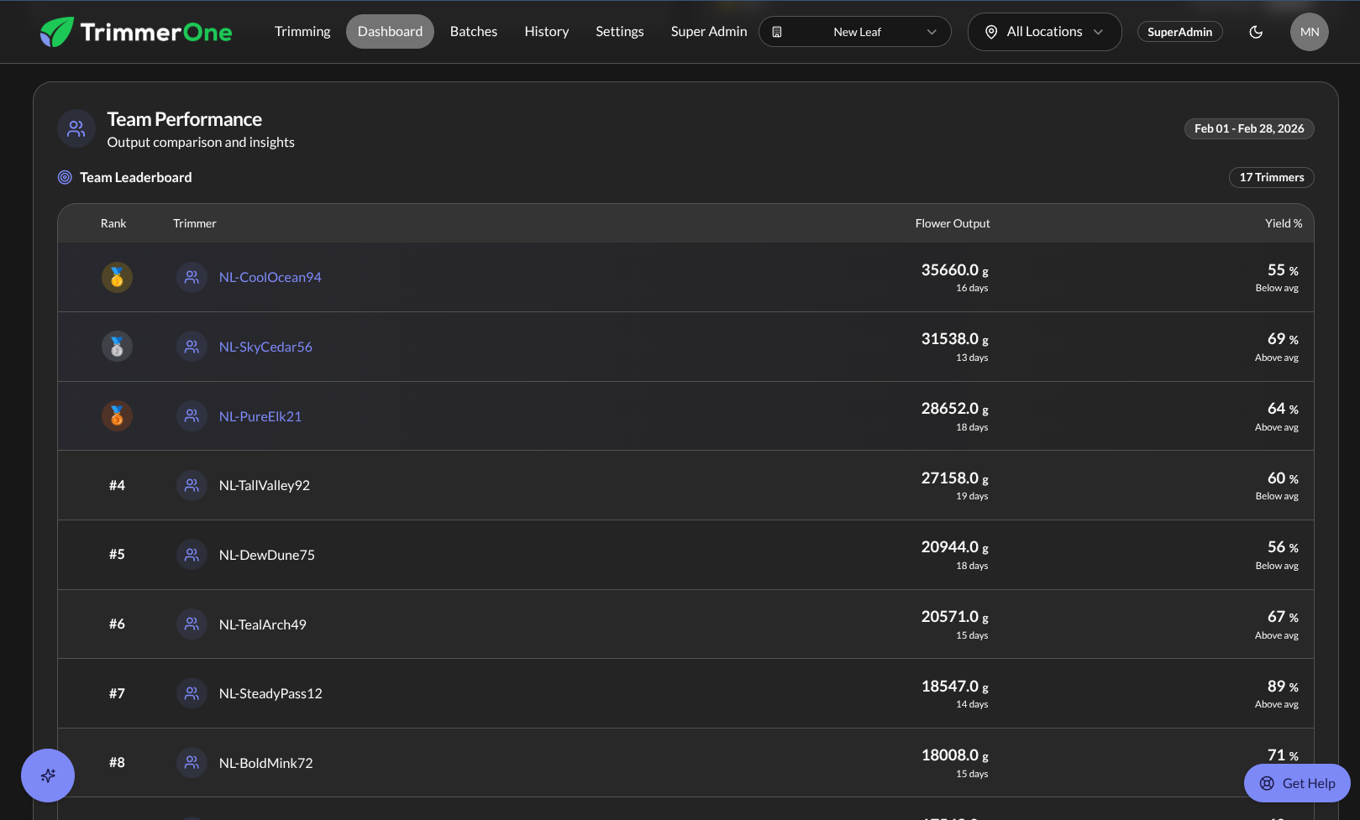
Task: Click the avatar icon beside NL-TallValley92
Action: (192, 485)
